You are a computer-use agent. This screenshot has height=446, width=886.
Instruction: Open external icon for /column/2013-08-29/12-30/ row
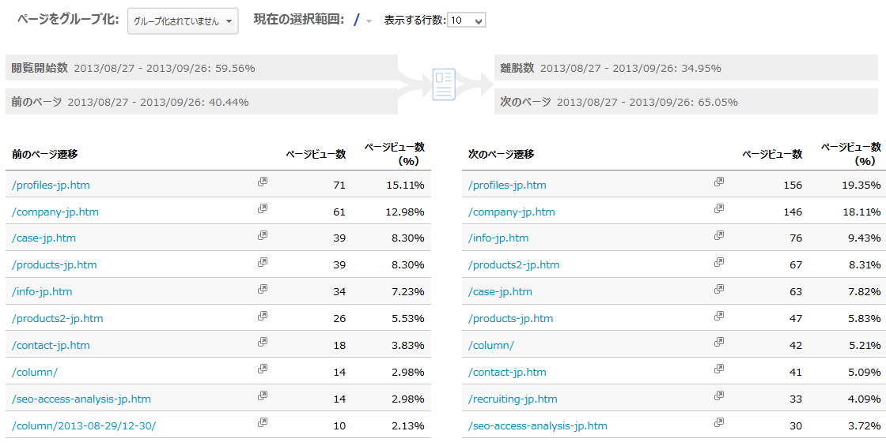262,422
